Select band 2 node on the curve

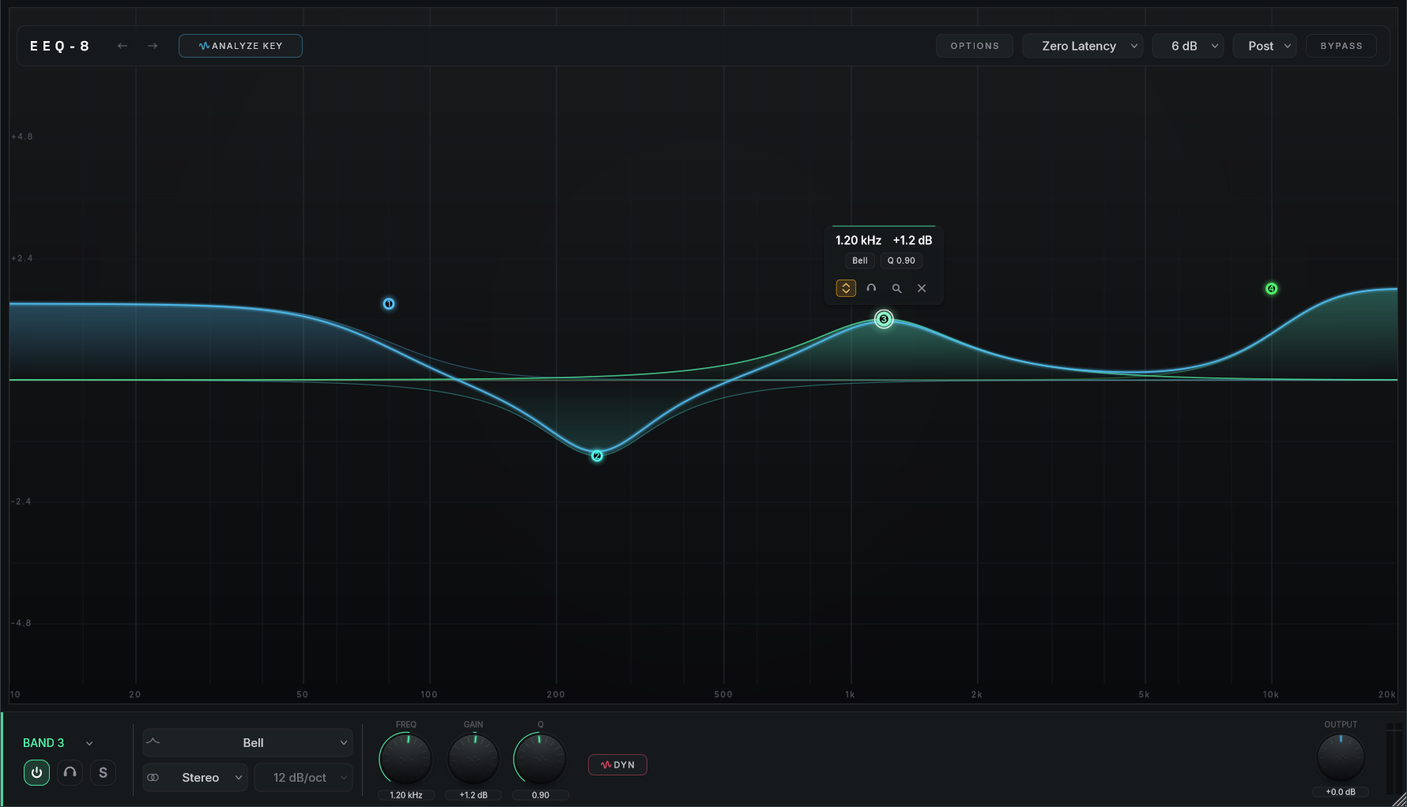(x=597, y=456)
